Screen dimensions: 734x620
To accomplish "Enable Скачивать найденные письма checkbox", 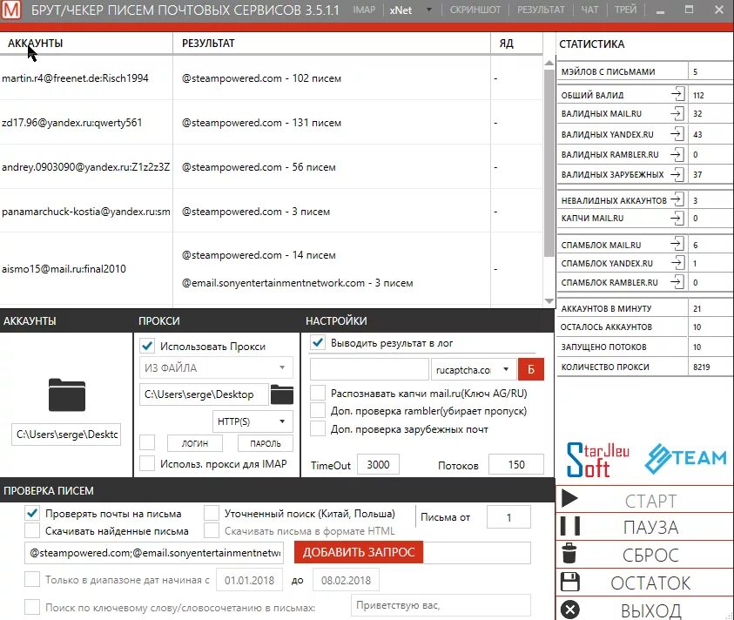I will click(32, 530).
